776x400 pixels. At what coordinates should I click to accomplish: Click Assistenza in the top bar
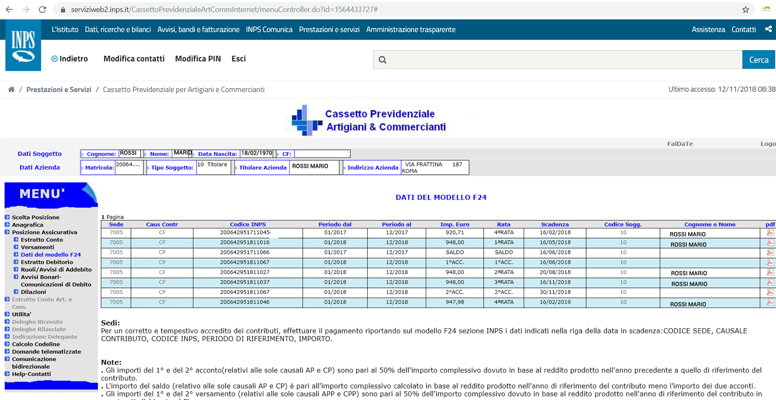pyautogui.click(x=708, y=29)
